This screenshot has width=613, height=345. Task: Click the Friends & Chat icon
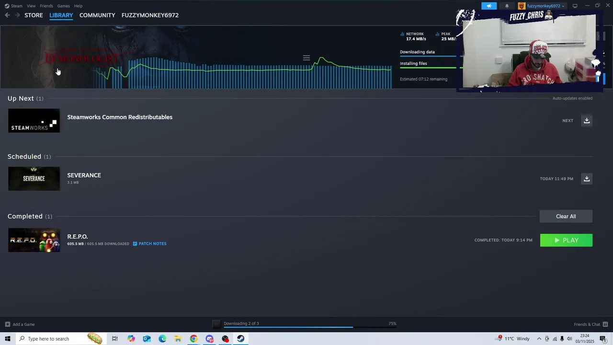605,324
